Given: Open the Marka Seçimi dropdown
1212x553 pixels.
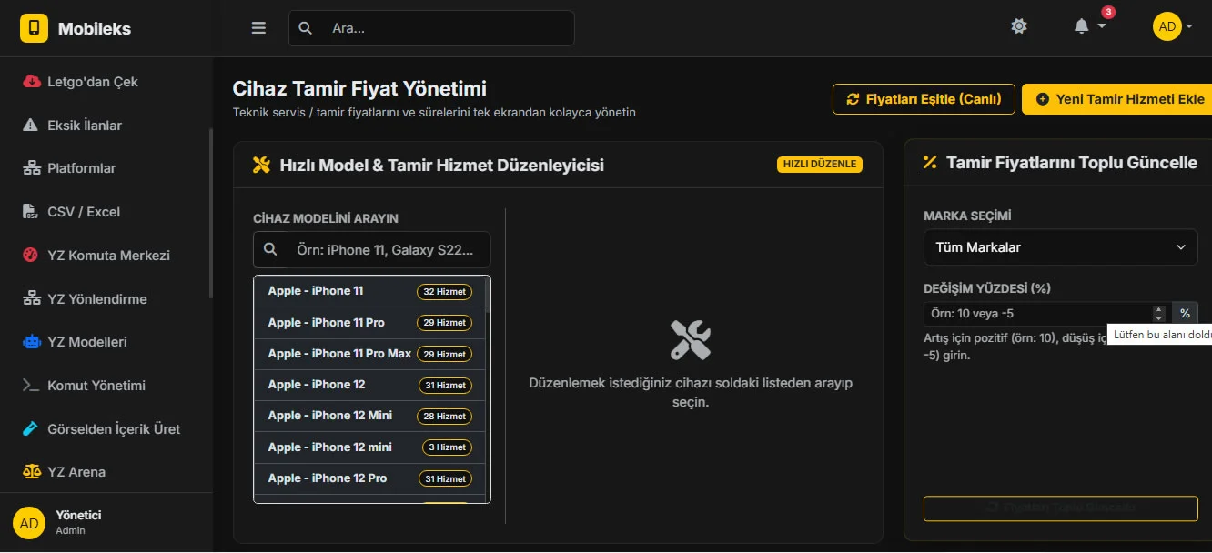Looking at the screenshot, I should [1061, 247].
